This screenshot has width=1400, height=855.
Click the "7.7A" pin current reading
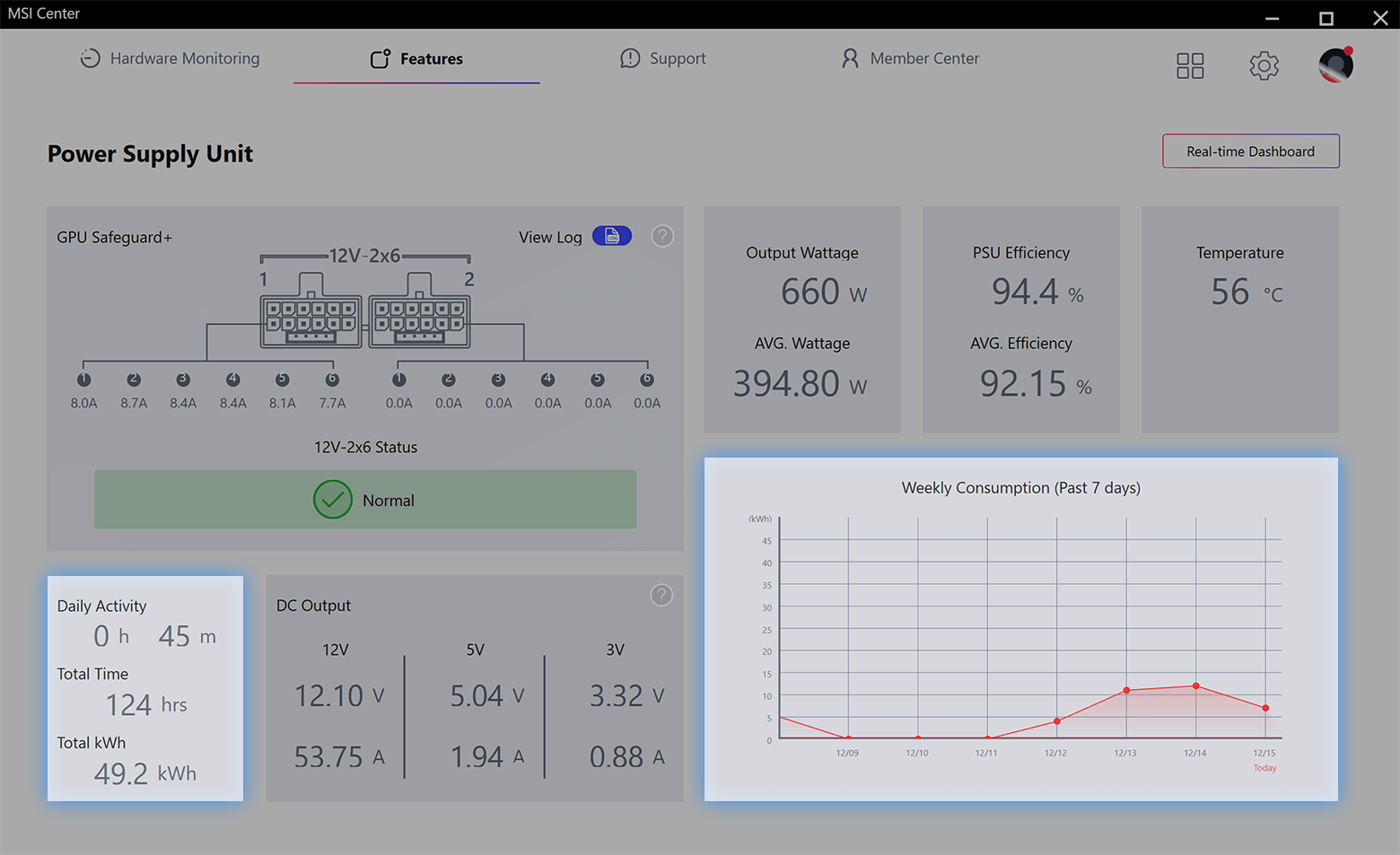coord(332,403)
